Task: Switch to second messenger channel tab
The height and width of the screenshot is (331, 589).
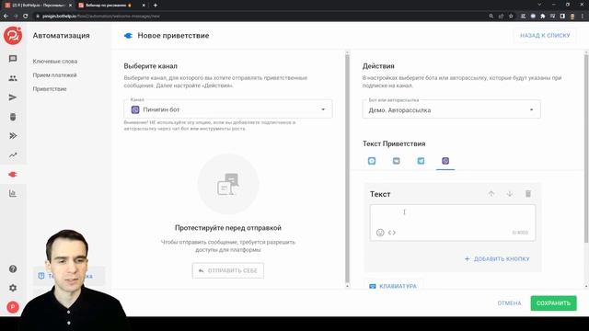Action: point(397,161)
